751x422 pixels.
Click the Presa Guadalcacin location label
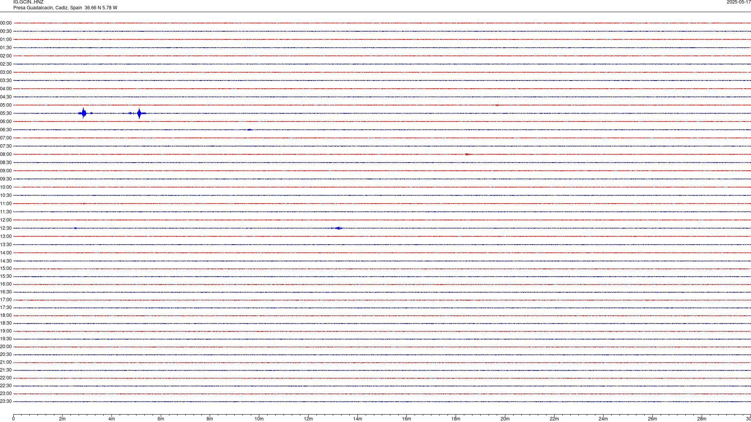65,8
